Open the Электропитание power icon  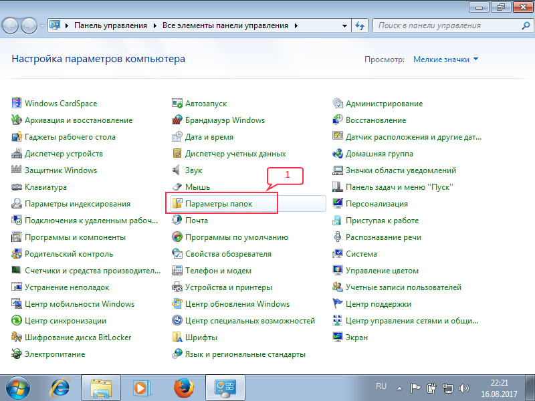(x=17, y=354)
